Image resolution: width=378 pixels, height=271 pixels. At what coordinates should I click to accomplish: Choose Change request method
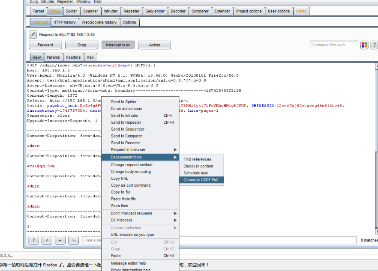(140, 165)
